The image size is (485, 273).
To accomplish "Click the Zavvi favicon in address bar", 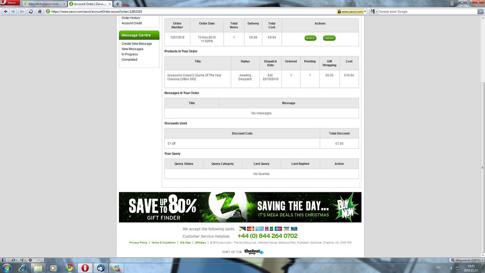I will 48,11.
